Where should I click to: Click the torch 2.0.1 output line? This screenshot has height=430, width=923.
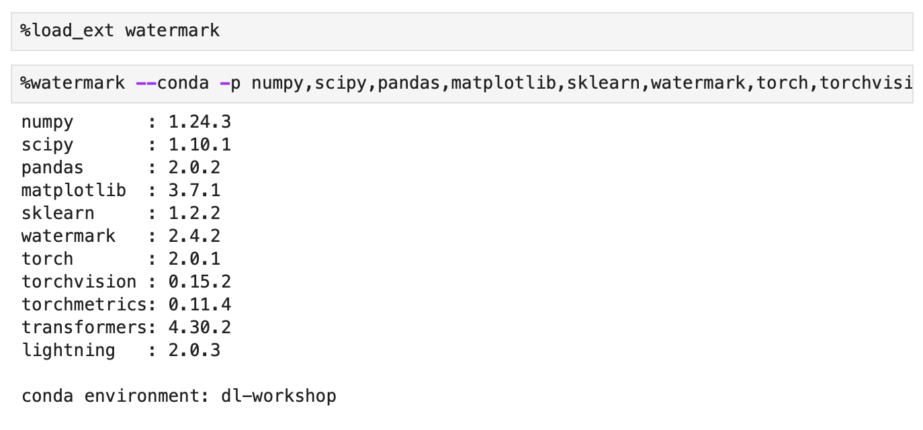click(x=121, y=259)
